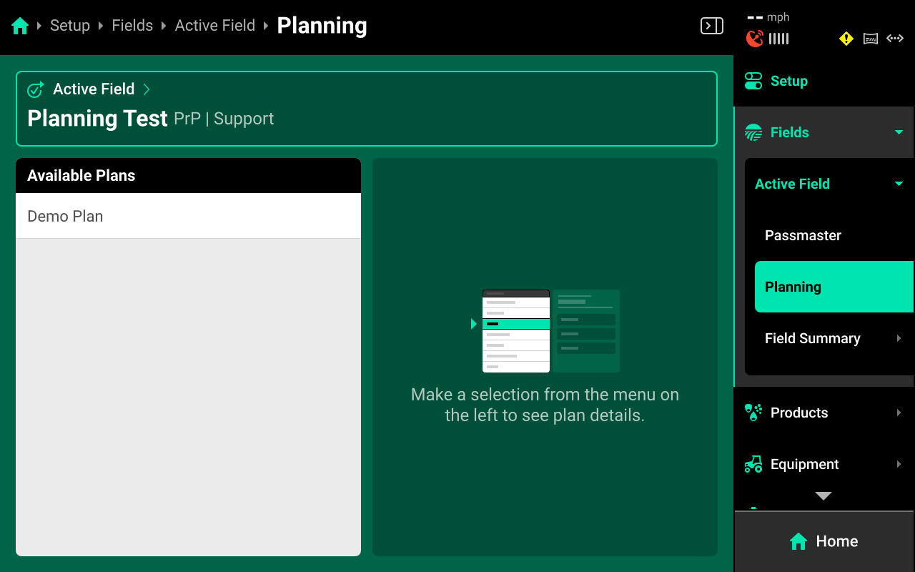Expand the Field Summary submenu arrow
915x572 pixels.
point(899,338)
